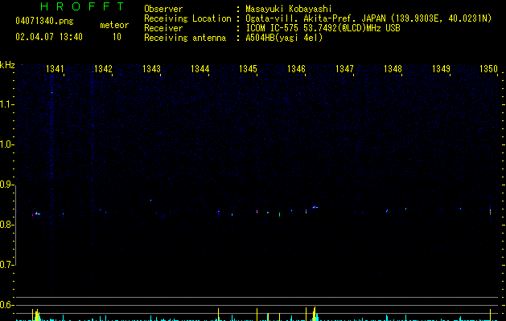Click the 0.9 kHz axis label

7,185
